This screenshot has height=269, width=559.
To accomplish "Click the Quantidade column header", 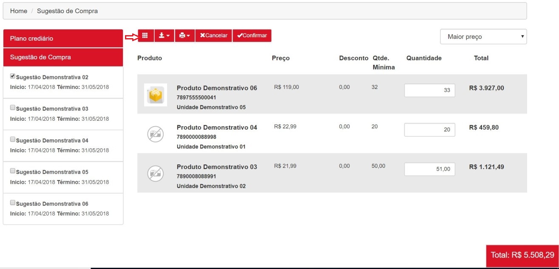I will tap(424, 58).
